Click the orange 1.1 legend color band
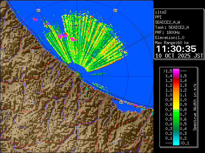This screenshot has width=205, height=153. 176,95
